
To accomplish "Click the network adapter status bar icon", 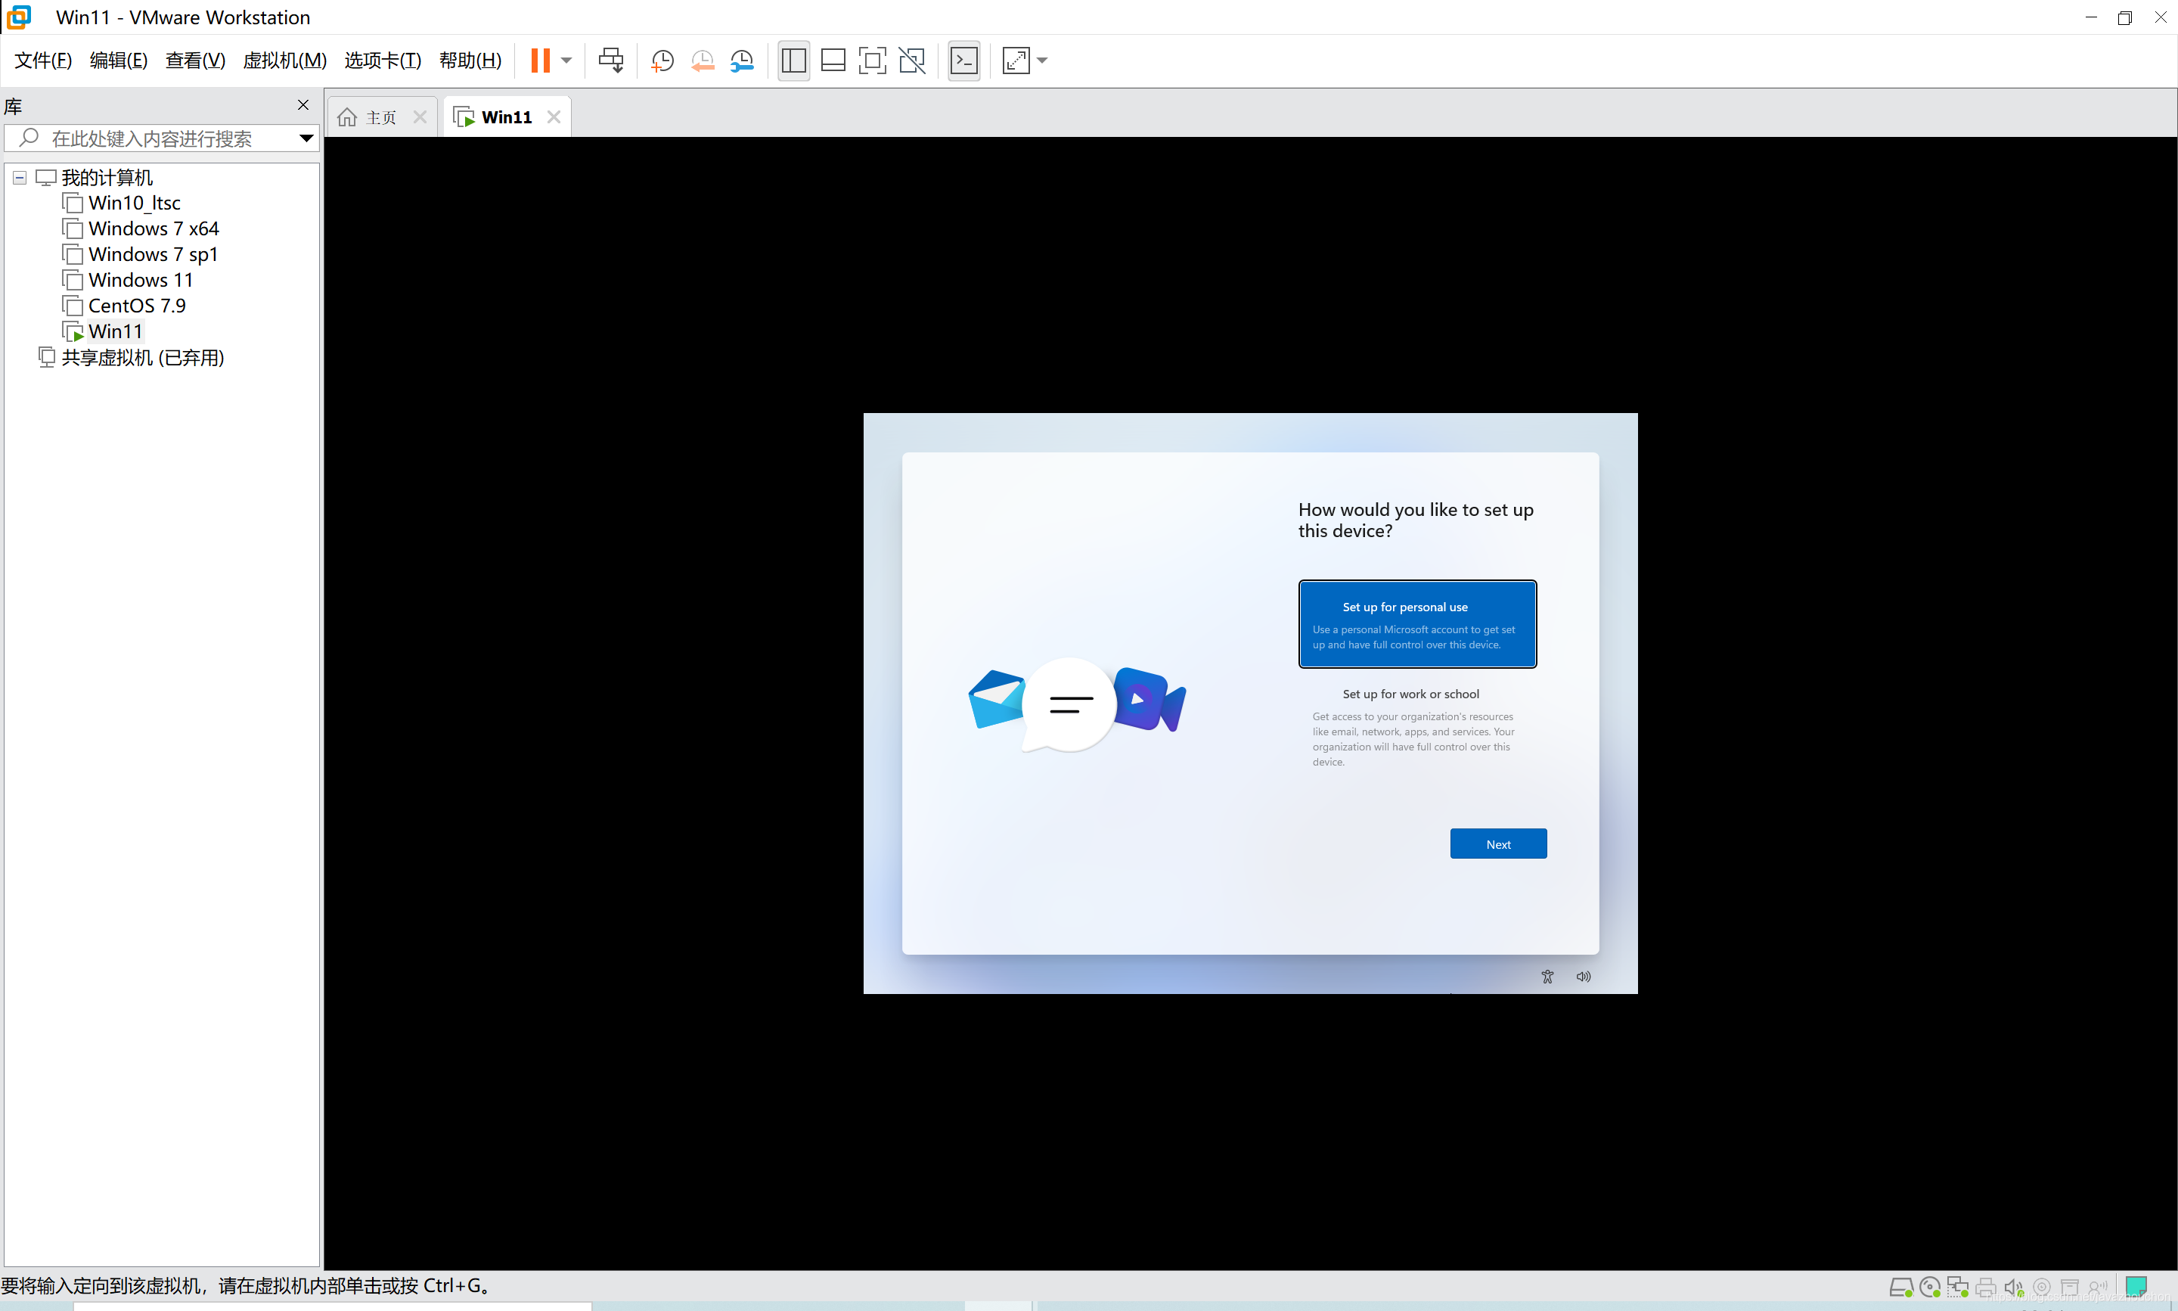I will pos(1957,1287).
